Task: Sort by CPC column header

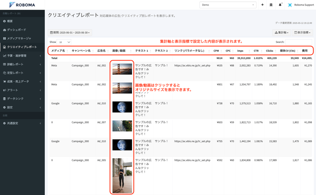Action: pos(229,51)
